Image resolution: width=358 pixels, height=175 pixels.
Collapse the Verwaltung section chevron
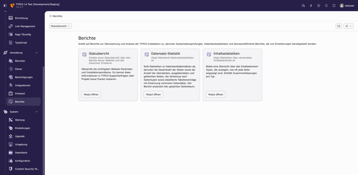[x=36, y=53]
